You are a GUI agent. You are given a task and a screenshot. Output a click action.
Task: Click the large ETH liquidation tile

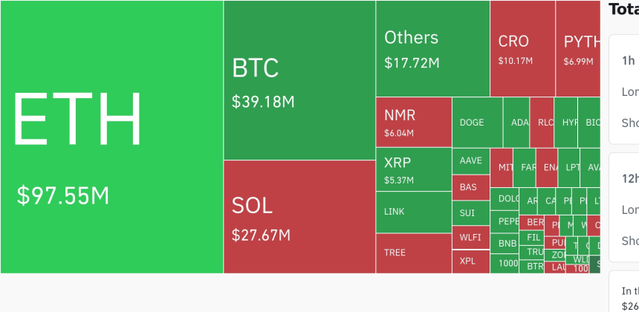pos(111,137)
